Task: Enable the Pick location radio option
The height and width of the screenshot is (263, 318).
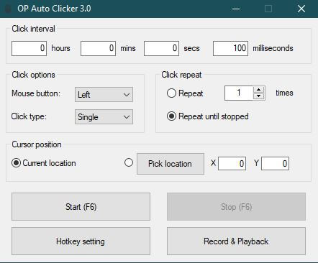Action: pos(129,162)
